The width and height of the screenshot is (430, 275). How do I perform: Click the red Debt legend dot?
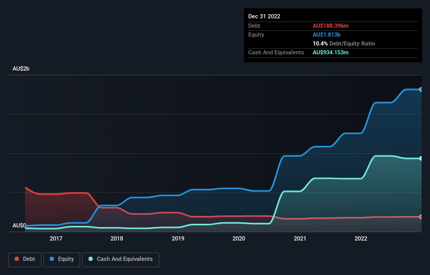click(17, 259)
